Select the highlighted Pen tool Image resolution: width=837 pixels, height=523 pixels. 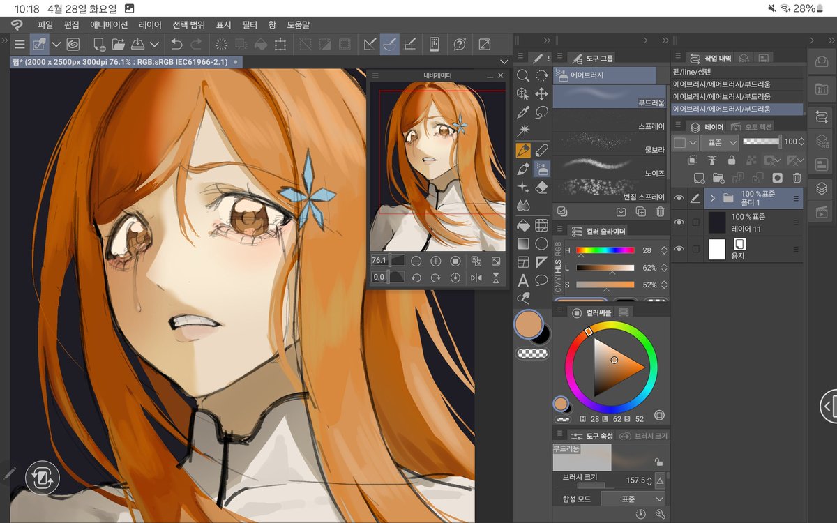(x=522, y=150)
